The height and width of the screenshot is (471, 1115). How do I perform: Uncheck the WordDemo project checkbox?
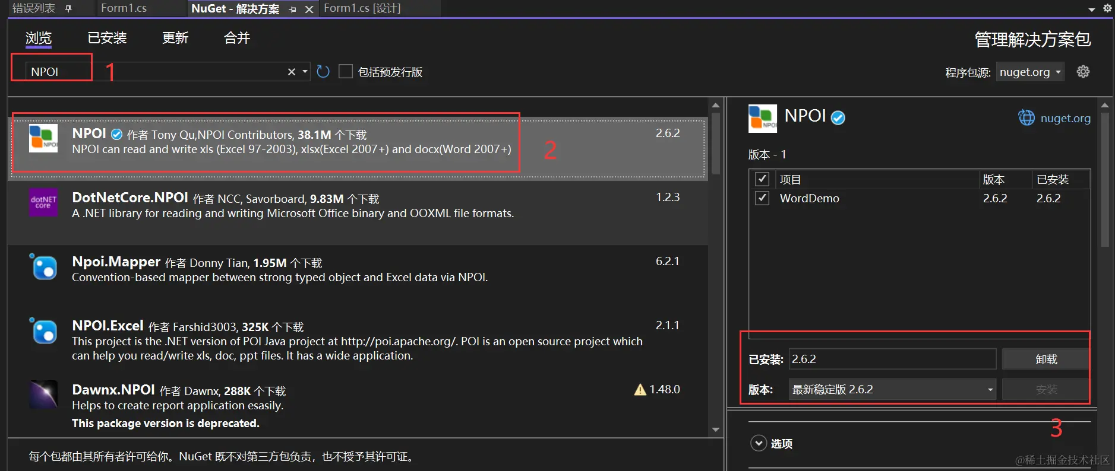point(762,198)
